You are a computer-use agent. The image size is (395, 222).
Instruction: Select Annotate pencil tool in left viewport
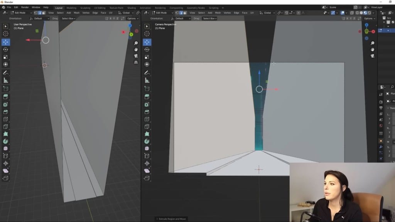[x=5, y=73]
